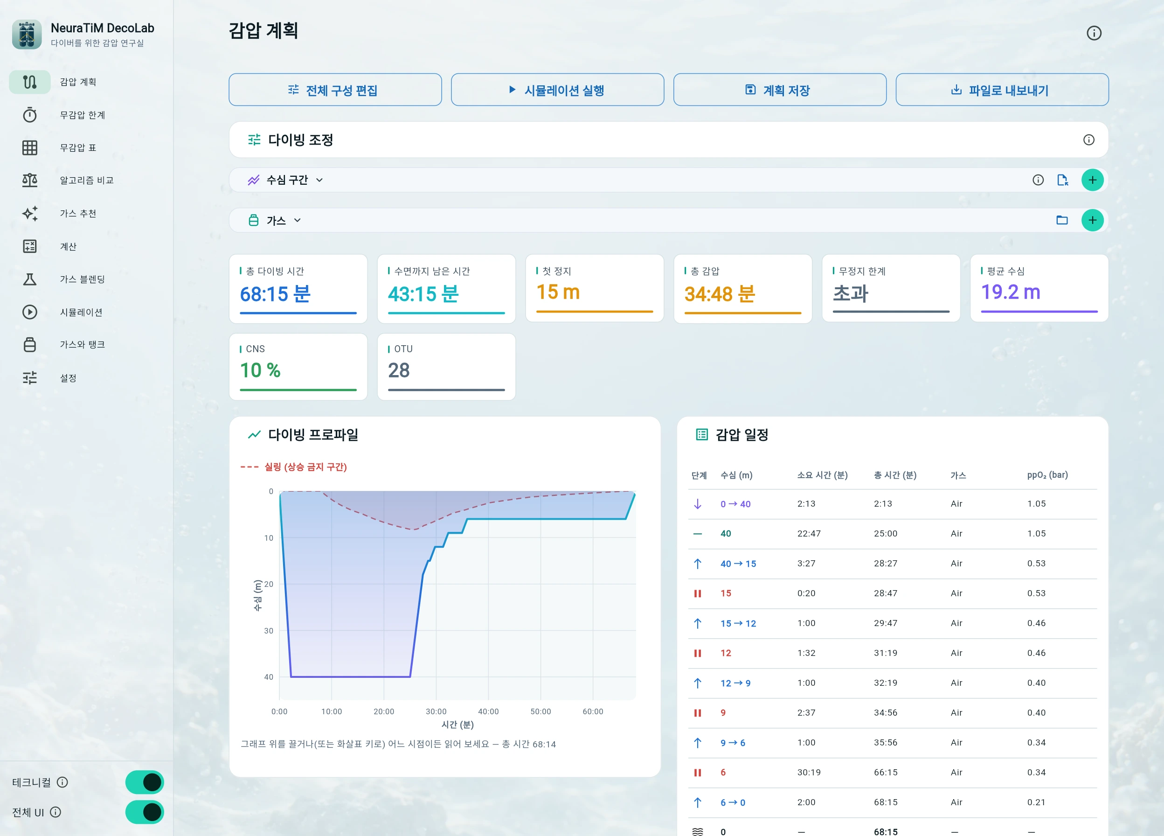The image size is (1164, 836).
Task: Save plan using 계획 저장 button
Action: pyautogui.click(x=780, y=90)
